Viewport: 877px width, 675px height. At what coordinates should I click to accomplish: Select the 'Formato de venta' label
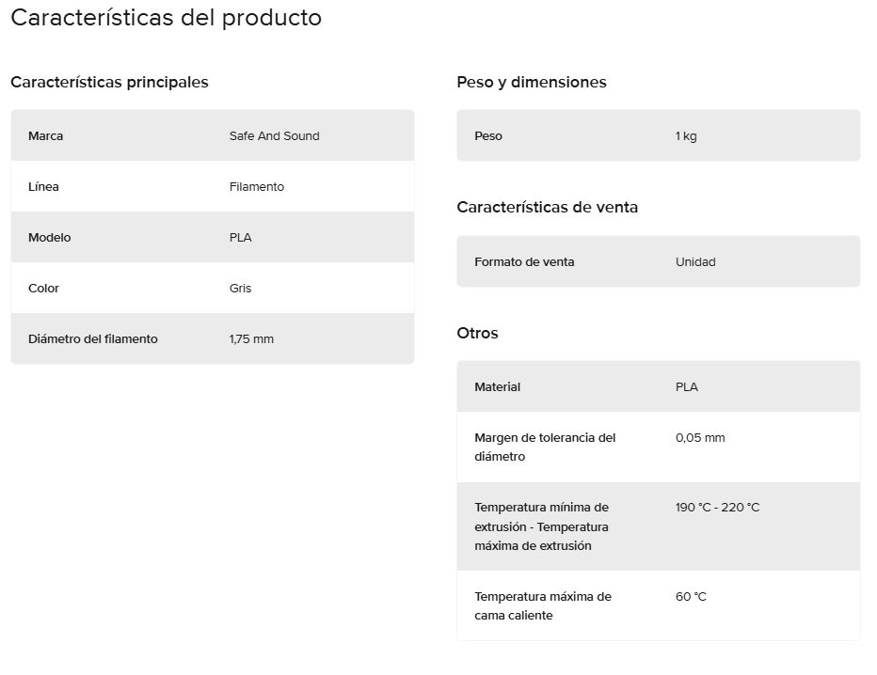[524, 262]
